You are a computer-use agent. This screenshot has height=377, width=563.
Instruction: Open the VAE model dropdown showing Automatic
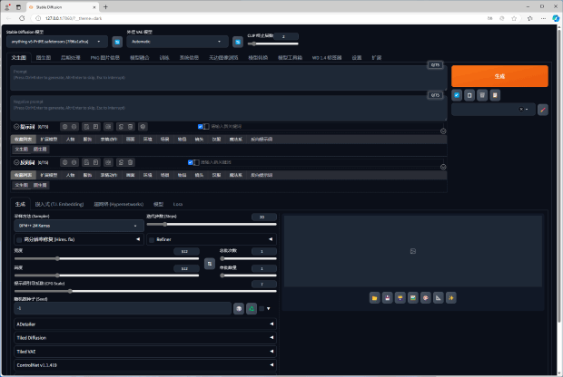pyautogui.click(x=177, y=42)
